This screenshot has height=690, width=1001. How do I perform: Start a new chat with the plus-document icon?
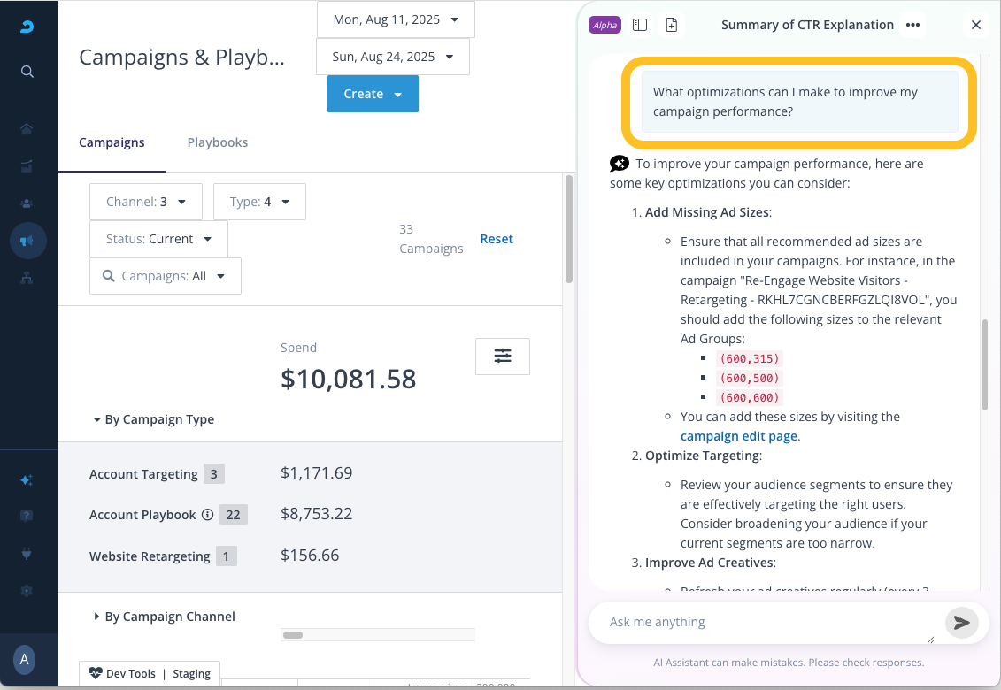click(x=672, y=25)
